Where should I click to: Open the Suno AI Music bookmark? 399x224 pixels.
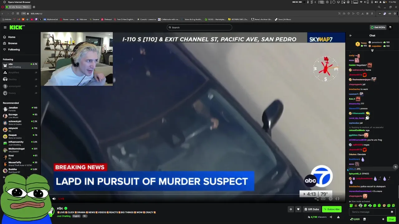pos(283,19)
